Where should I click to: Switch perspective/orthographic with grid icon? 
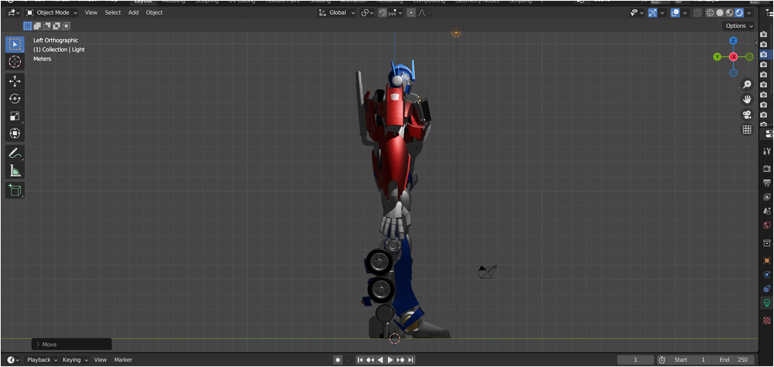point(747,130)
